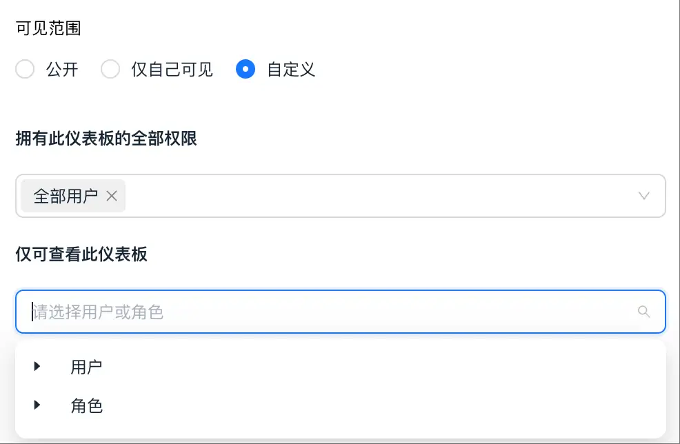This screenshot has height=444, width=680.
Task: Click the magnifying glass in the search box
Action: (x=643, y=312)
